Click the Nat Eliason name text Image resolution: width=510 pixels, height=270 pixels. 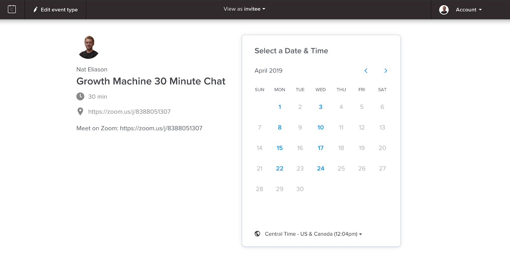92,69
